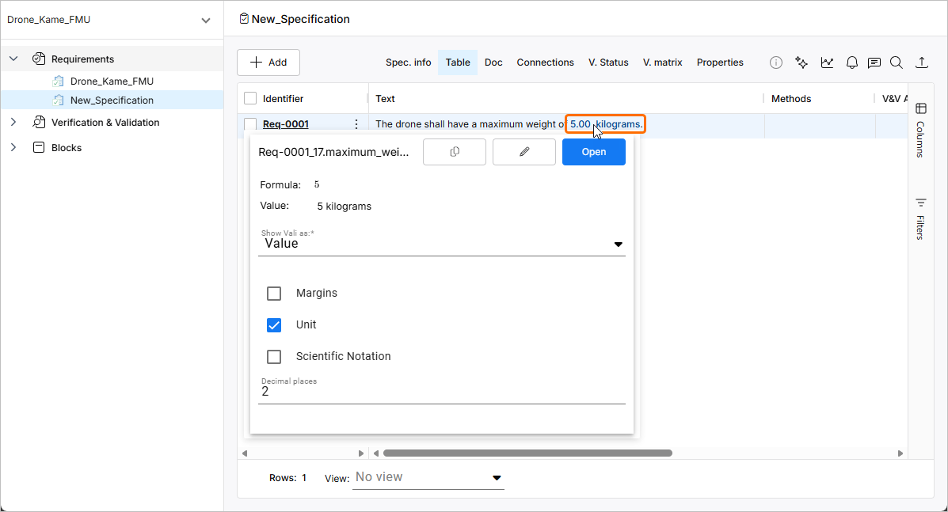The image size is (948, 512).
Task: Open the comments icon
Action: 874,63
